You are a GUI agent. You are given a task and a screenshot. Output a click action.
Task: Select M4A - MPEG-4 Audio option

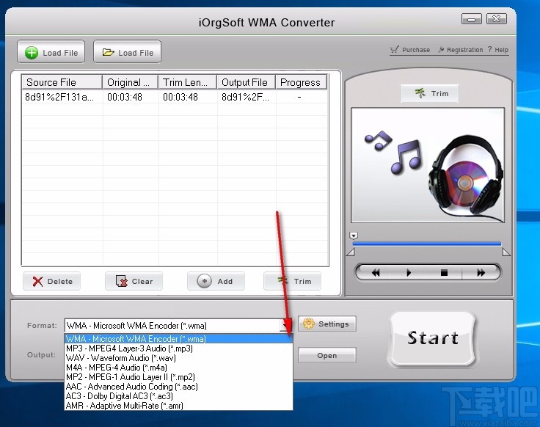click(x=178, y=368)
